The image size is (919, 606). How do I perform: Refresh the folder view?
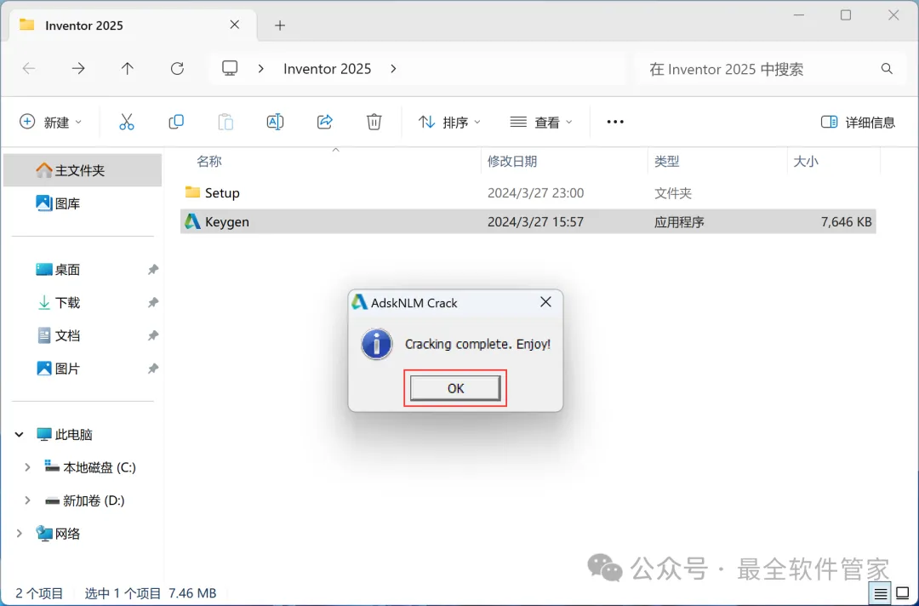[x=177, y=69]
